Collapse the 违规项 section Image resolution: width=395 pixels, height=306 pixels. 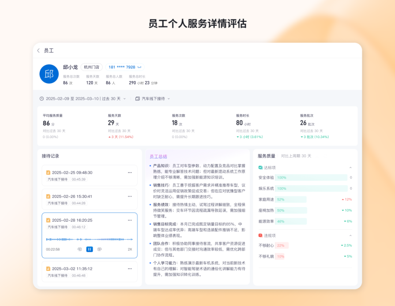tap(350, 236)
